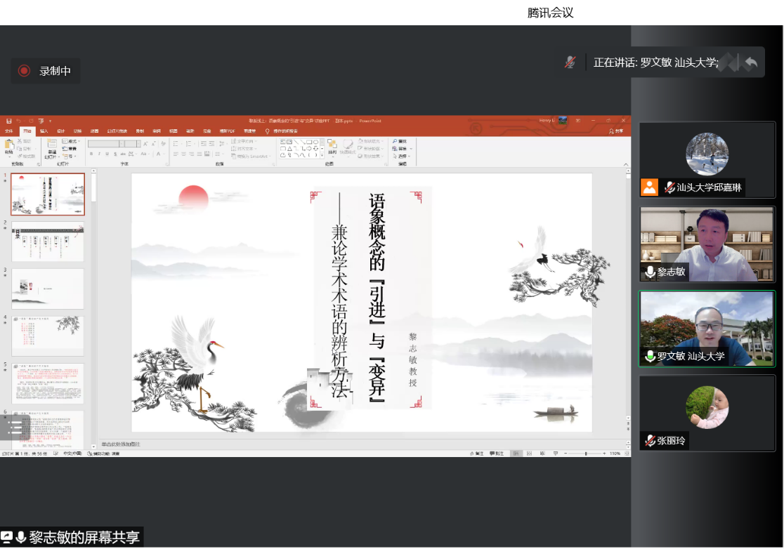Toggle microphone on 黎志敏 video tile
784x549 pixels.
coord(650,272)
